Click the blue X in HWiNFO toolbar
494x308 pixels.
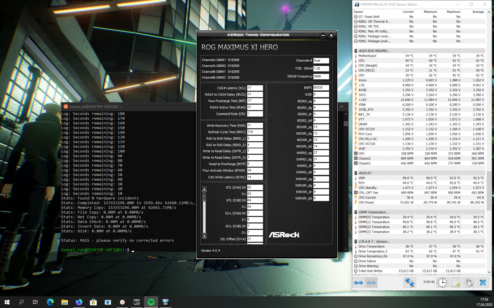click(483, 283)
